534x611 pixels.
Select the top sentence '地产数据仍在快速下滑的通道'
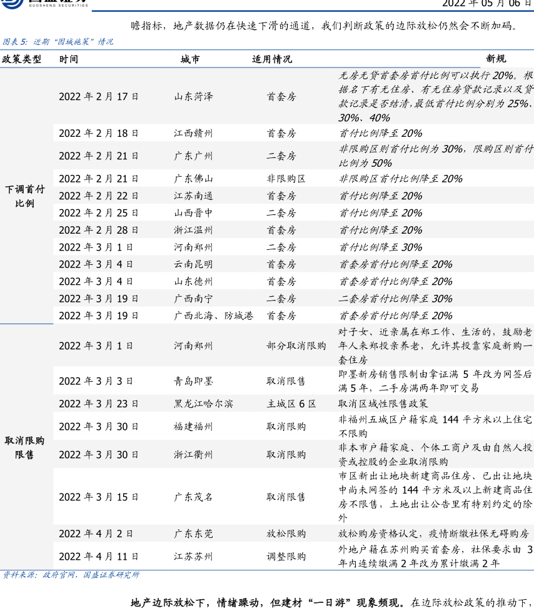[242, 26]
